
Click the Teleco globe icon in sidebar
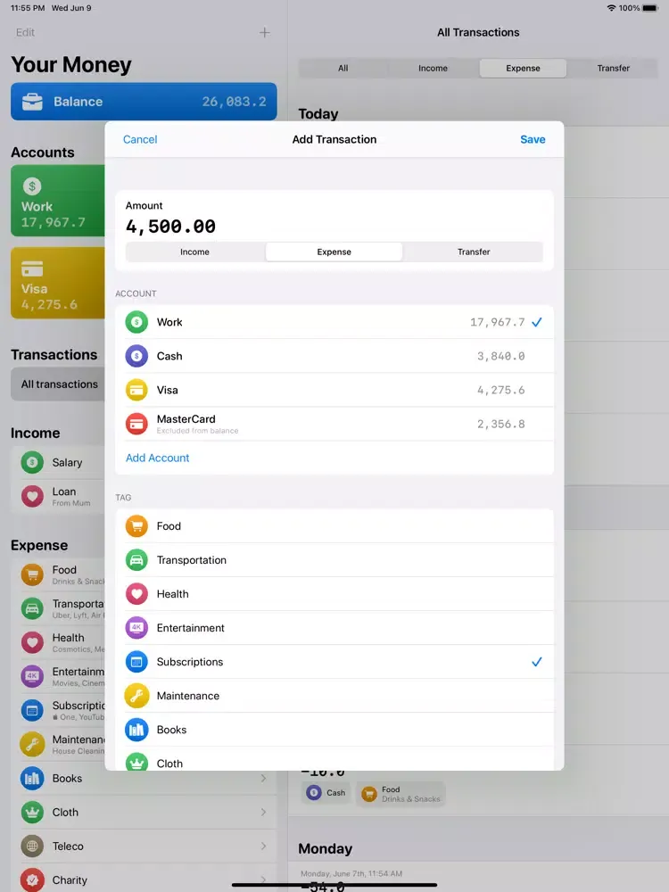coord(32,846)
